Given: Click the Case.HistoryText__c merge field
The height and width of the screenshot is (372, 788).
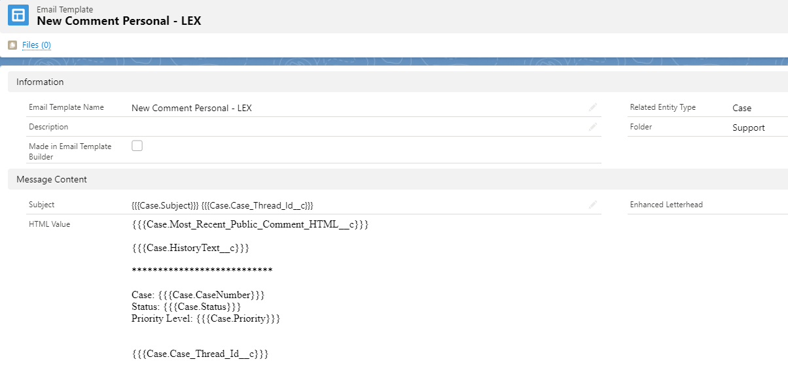Looking at the screenshot, I should [x=190, y=248].
